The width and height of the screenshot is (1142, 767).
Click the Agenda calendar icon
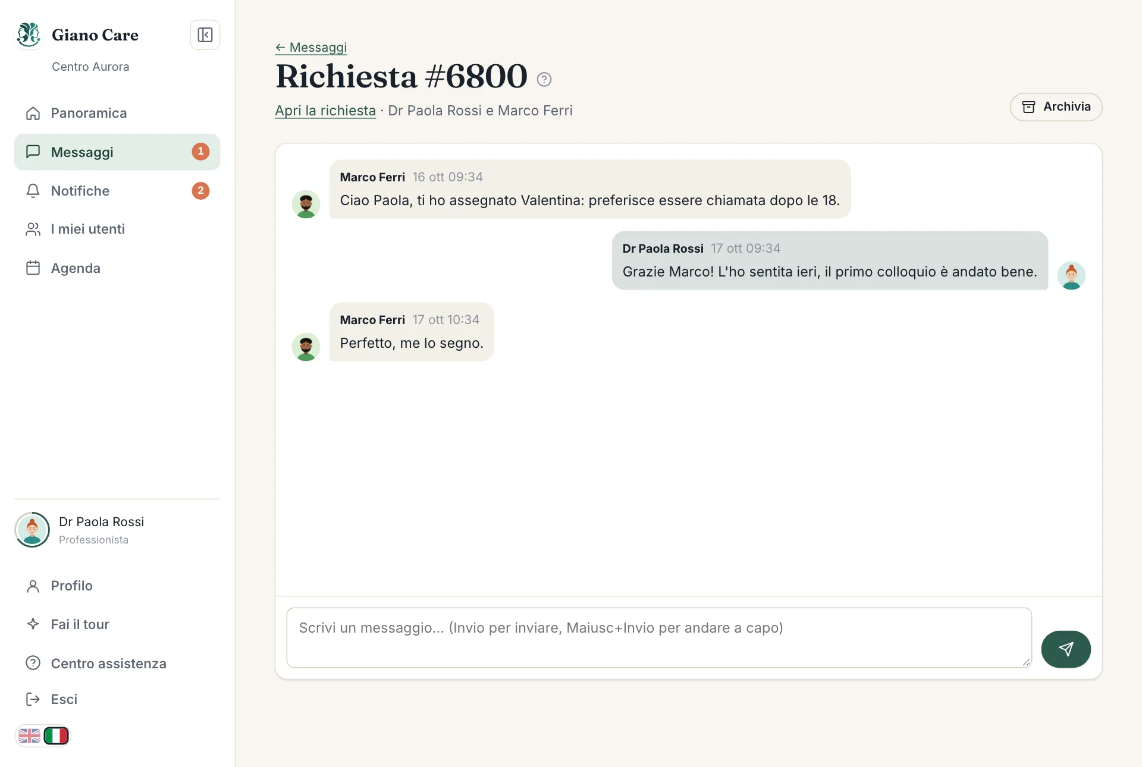pos(33,268)
